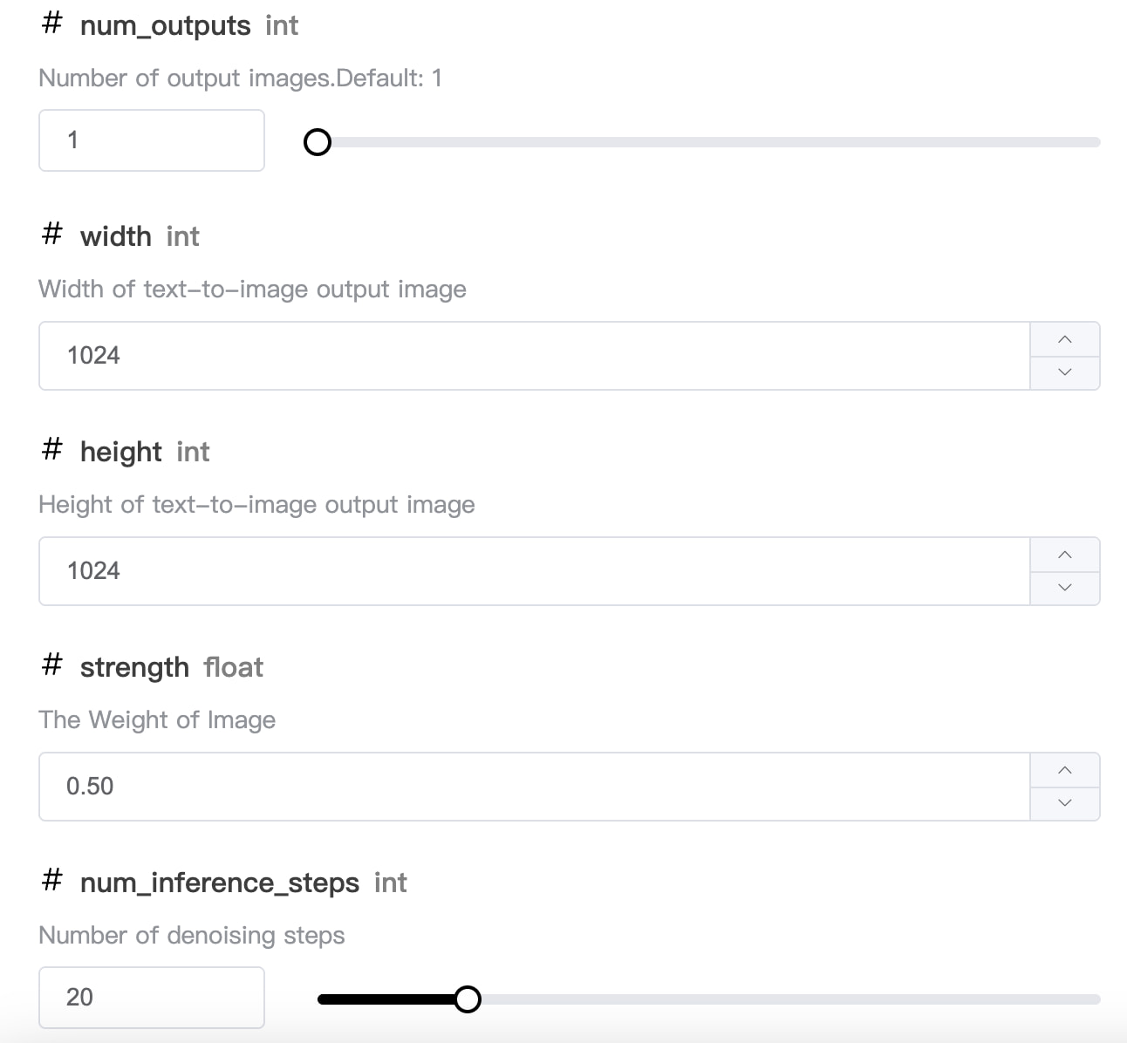
Task: Click the anchor icon beside height
Action: click(51, 449)
